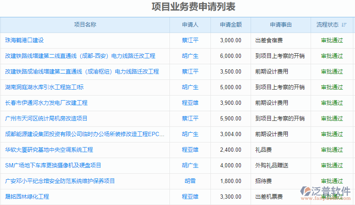Click applicant 胡广生 in SM广场 row
This screenshot has width=355, height=205.
(190, 165)
